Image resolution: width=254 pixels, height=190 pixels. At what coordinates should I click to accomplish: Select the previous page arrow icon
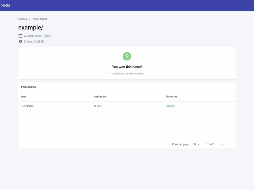223,144
